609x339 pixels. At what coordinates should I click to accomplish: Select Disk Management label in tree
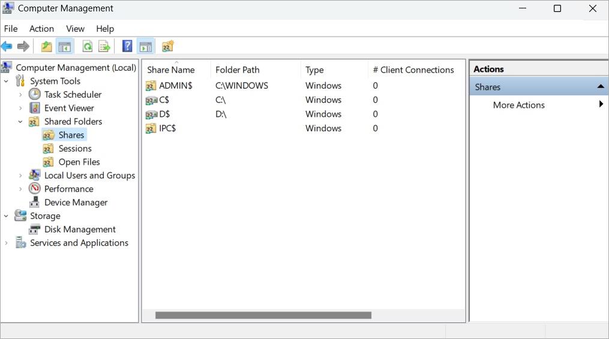coord(80,229)
